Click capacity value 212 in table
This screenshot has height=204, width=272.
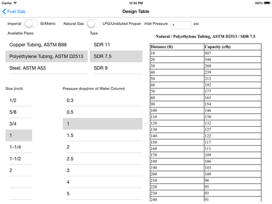pyautogui.click(x=233, y=79)
